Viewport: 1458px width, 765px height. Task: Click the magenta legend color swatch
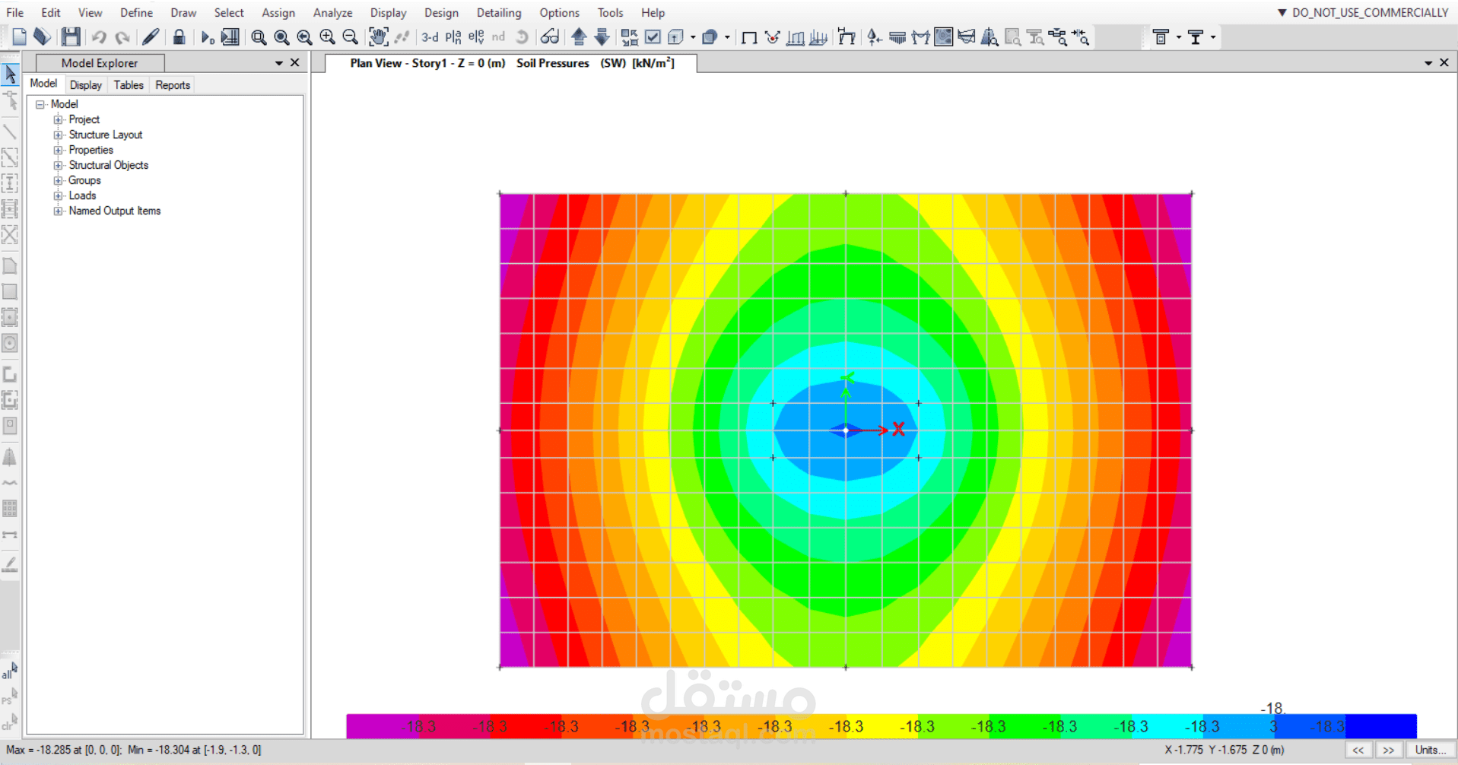(382, 726)
